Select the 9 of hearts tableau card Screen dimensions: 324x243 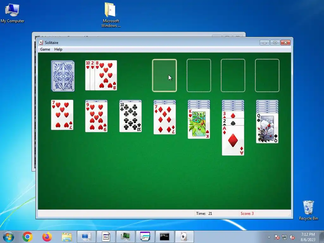[x=96, y=117]
